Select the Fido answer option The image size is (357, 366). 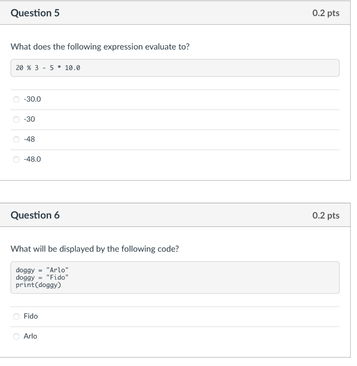pos(16,316)
